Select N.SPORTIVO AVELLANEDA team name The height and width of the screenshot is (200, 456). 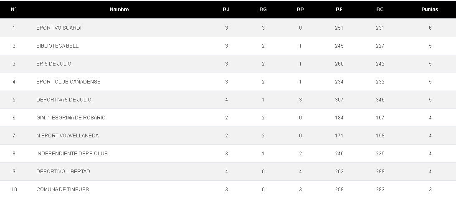(x=68, y=136)
